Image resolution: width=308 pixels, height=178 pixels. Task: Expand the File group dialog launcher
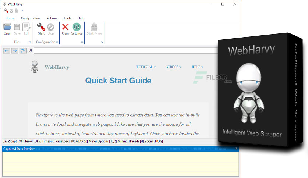(x=30, y=42)
